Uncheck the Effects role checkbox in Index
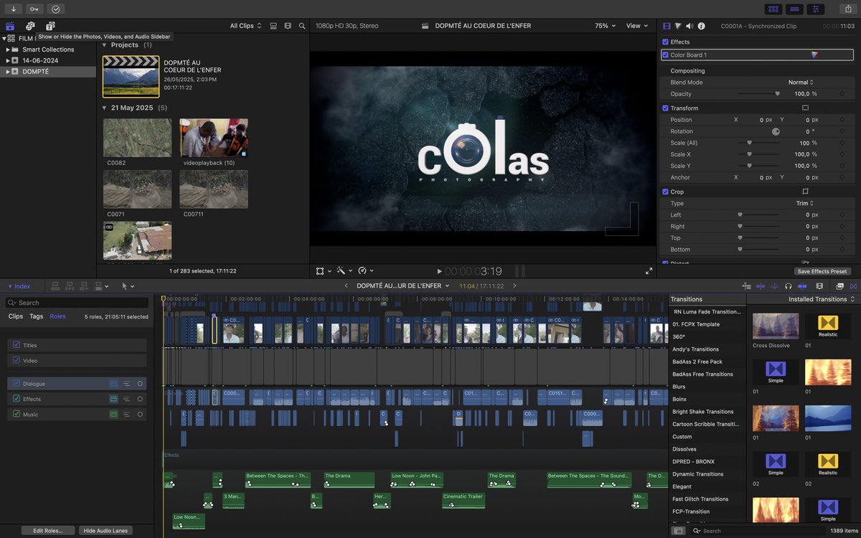Viewport: 861px width, 538px height. point(17,399)
